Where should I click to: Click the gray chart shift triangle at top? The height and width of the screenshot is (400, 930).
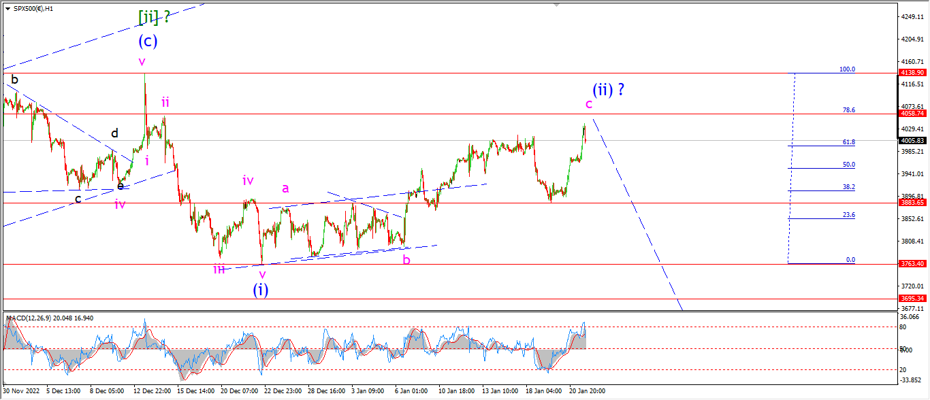coord(557,5)
